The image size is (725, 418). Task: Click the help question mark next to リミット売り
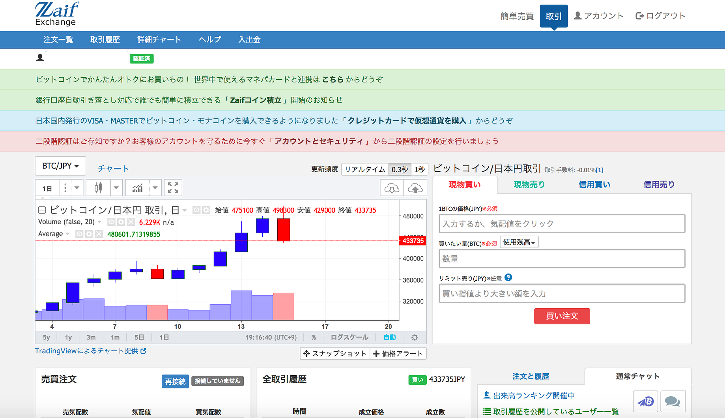508,277
